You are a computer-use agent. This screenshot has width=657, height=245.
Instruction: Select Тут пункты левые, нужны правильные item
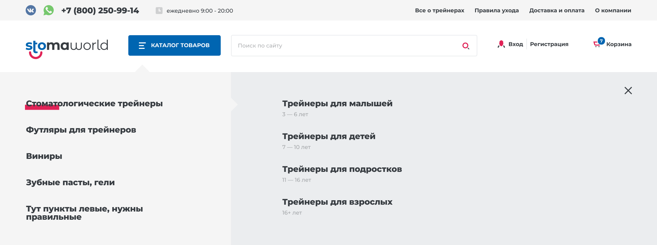(x=85, y=213)
